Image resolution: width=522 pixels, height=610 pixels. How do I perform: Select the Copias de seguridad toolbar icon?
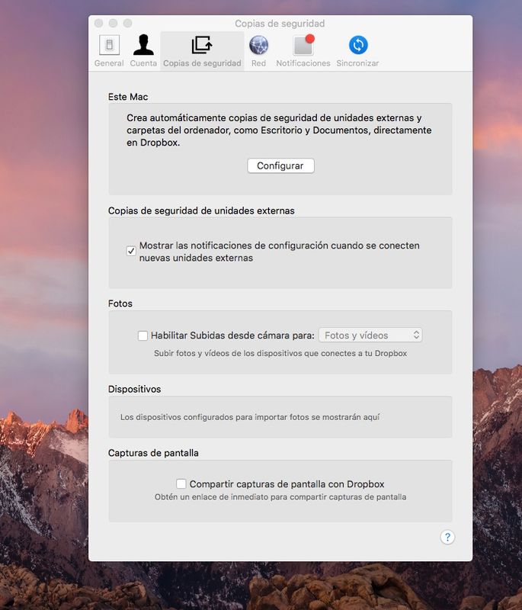pyautogui.click(x=202, y=46)
